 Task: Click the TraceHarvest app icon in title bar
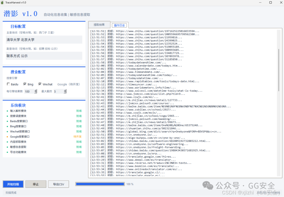2,3
